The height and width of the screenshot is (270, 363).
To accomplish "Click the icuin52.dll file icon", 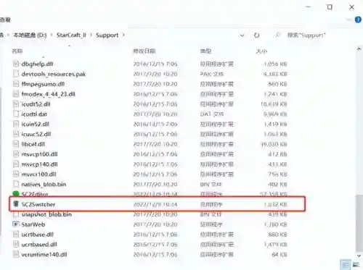I will [x=16, y=124].
